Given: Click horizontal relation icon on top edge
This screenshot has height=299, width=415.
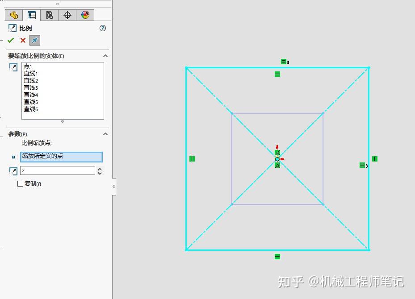Looking at the screenshot, I should click(277, 74).
